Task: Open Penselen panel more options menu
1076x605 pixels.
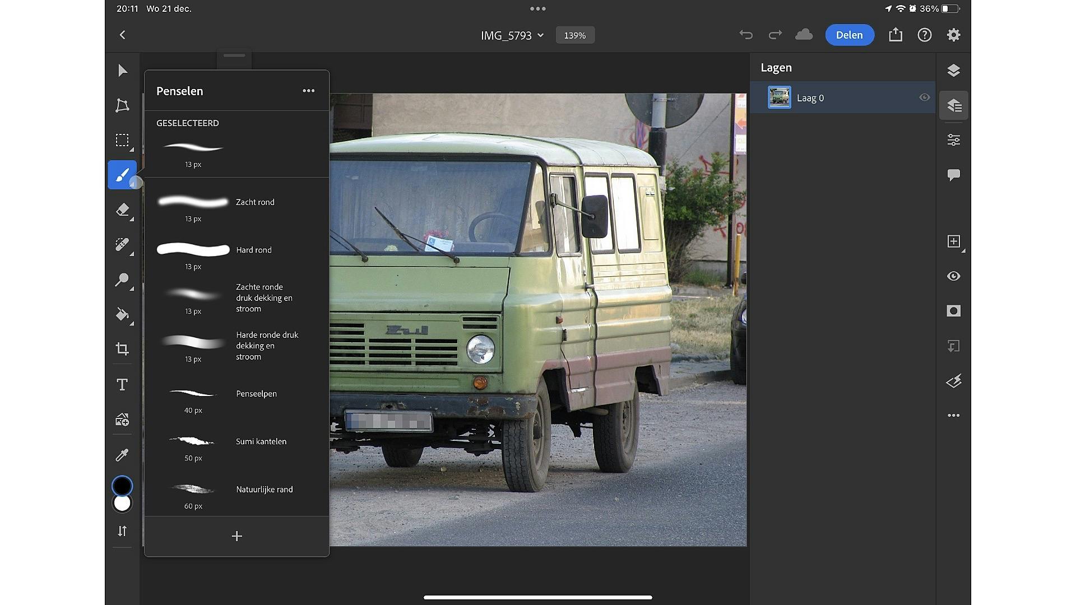Action: (x=308, y=91)
